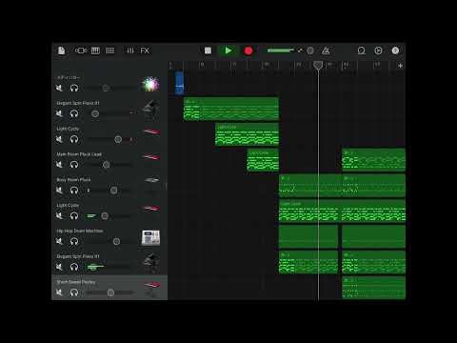Switch to Tracks view keyboard icon
This screenshot has height=343, width=457.
(x=95, y=50)
